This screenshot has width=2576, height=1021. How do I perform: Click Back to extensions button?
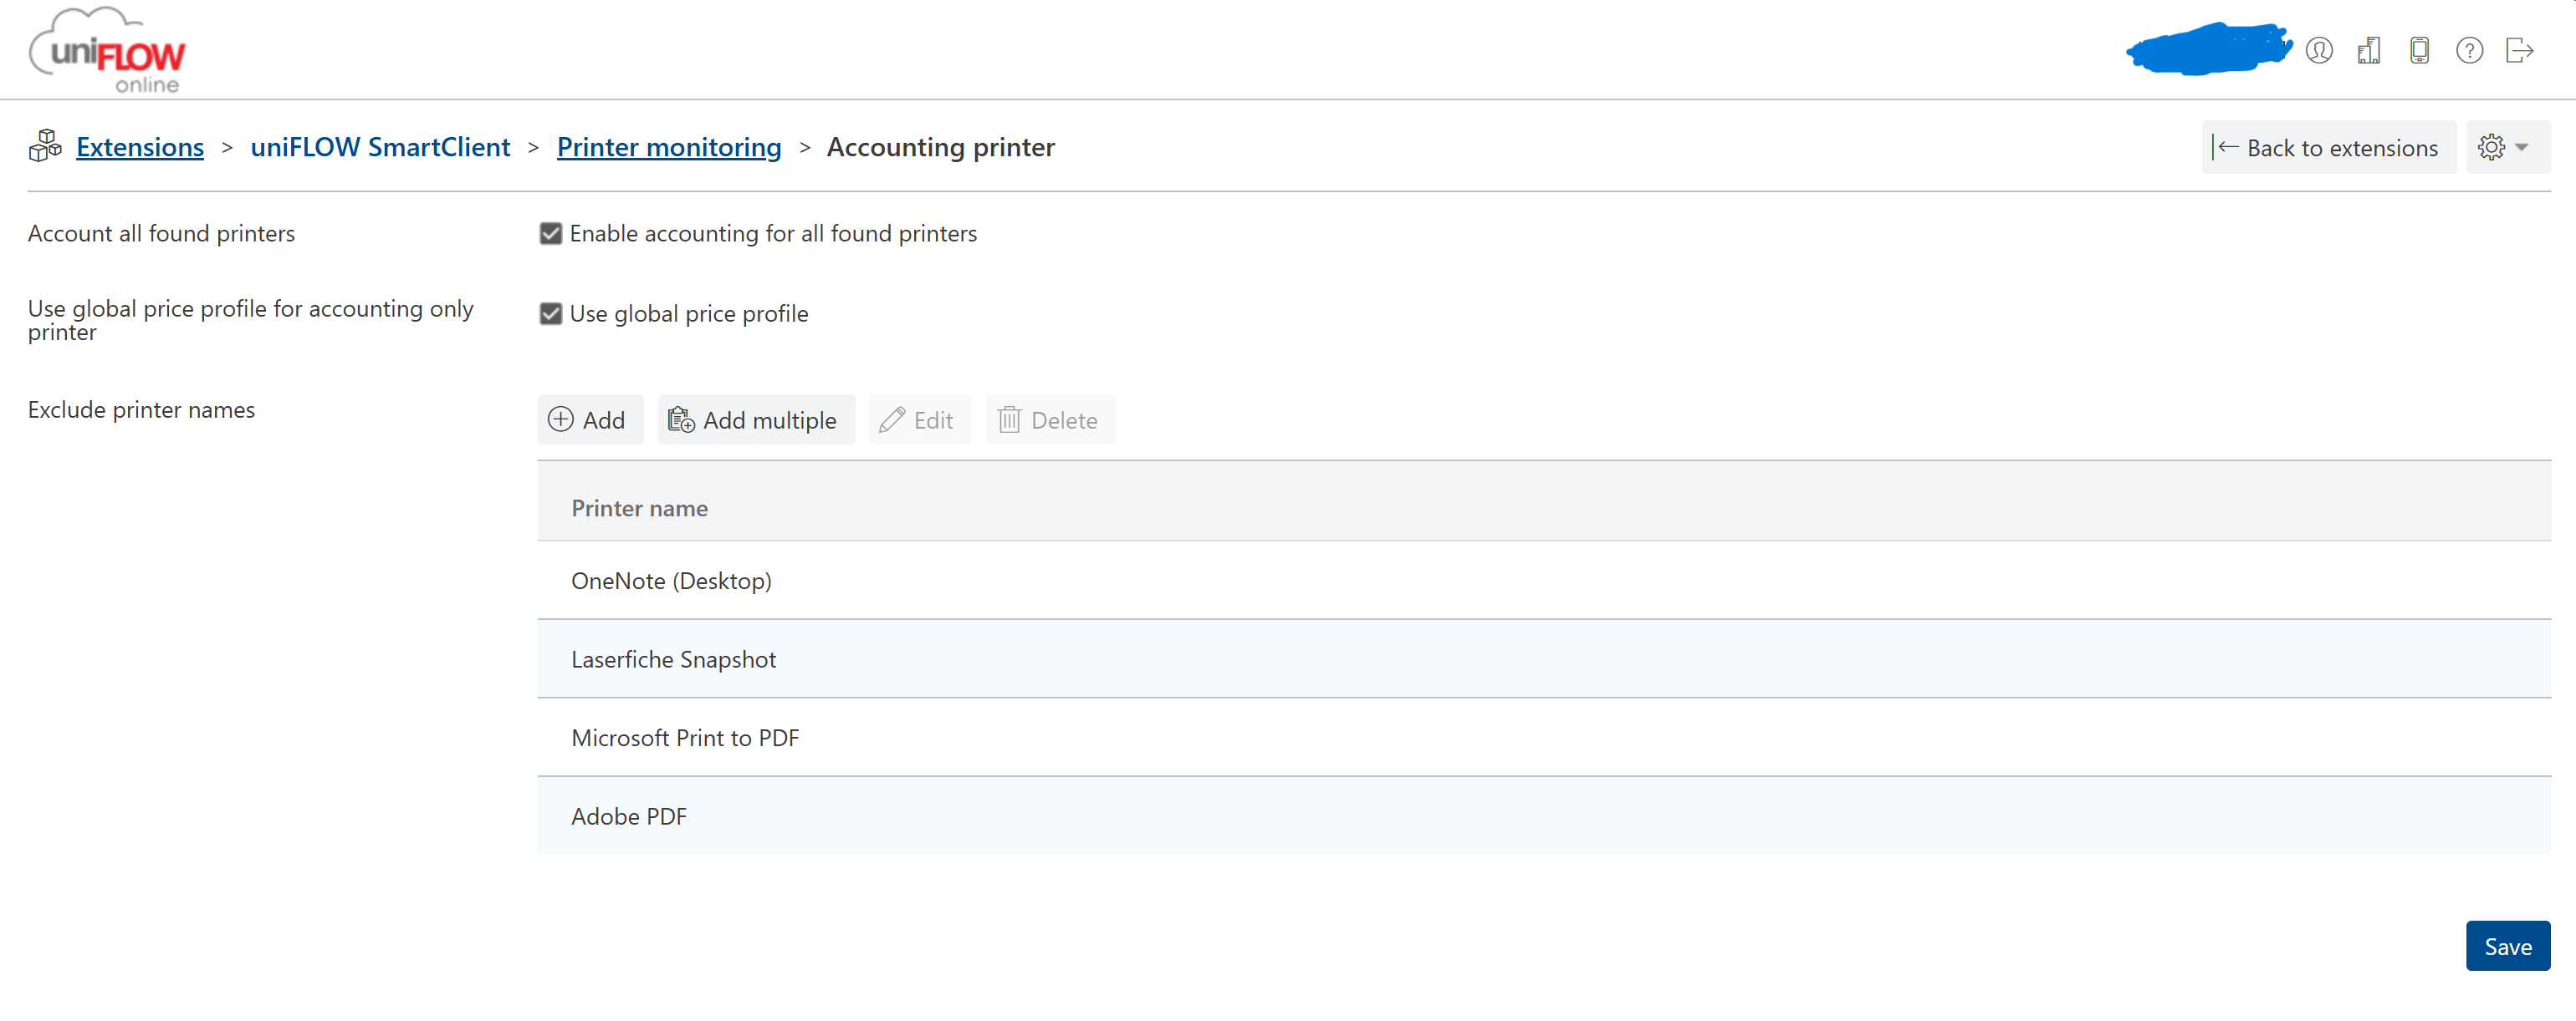[2328, 148]
